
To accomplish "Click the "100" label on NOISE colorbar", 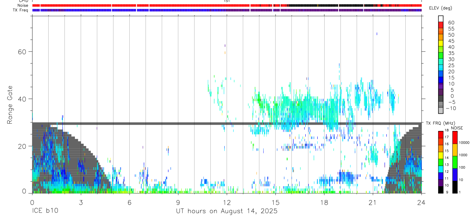I will tap(462, 167).
